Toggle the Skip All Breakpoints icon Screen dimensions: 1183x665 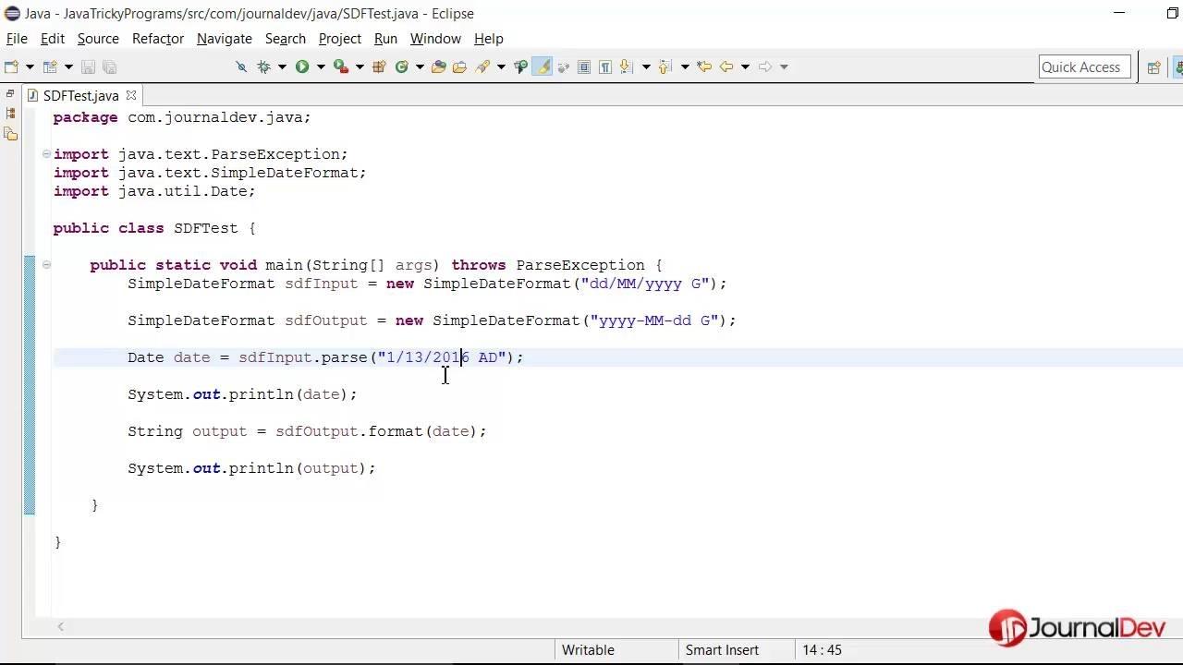point(241,66)
